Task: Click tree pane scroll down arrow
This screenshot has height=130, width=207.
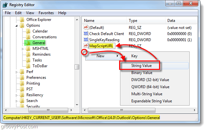Action: 77,105
